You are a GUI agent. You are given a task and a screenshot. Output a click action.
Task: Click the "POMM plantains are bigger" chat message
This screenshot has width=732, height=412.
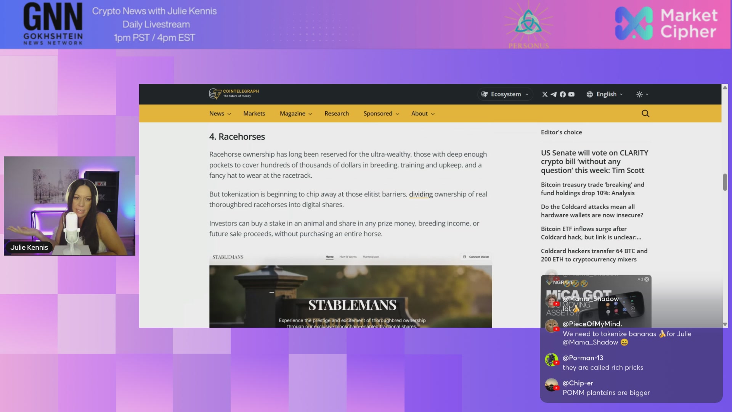[606, 393]
